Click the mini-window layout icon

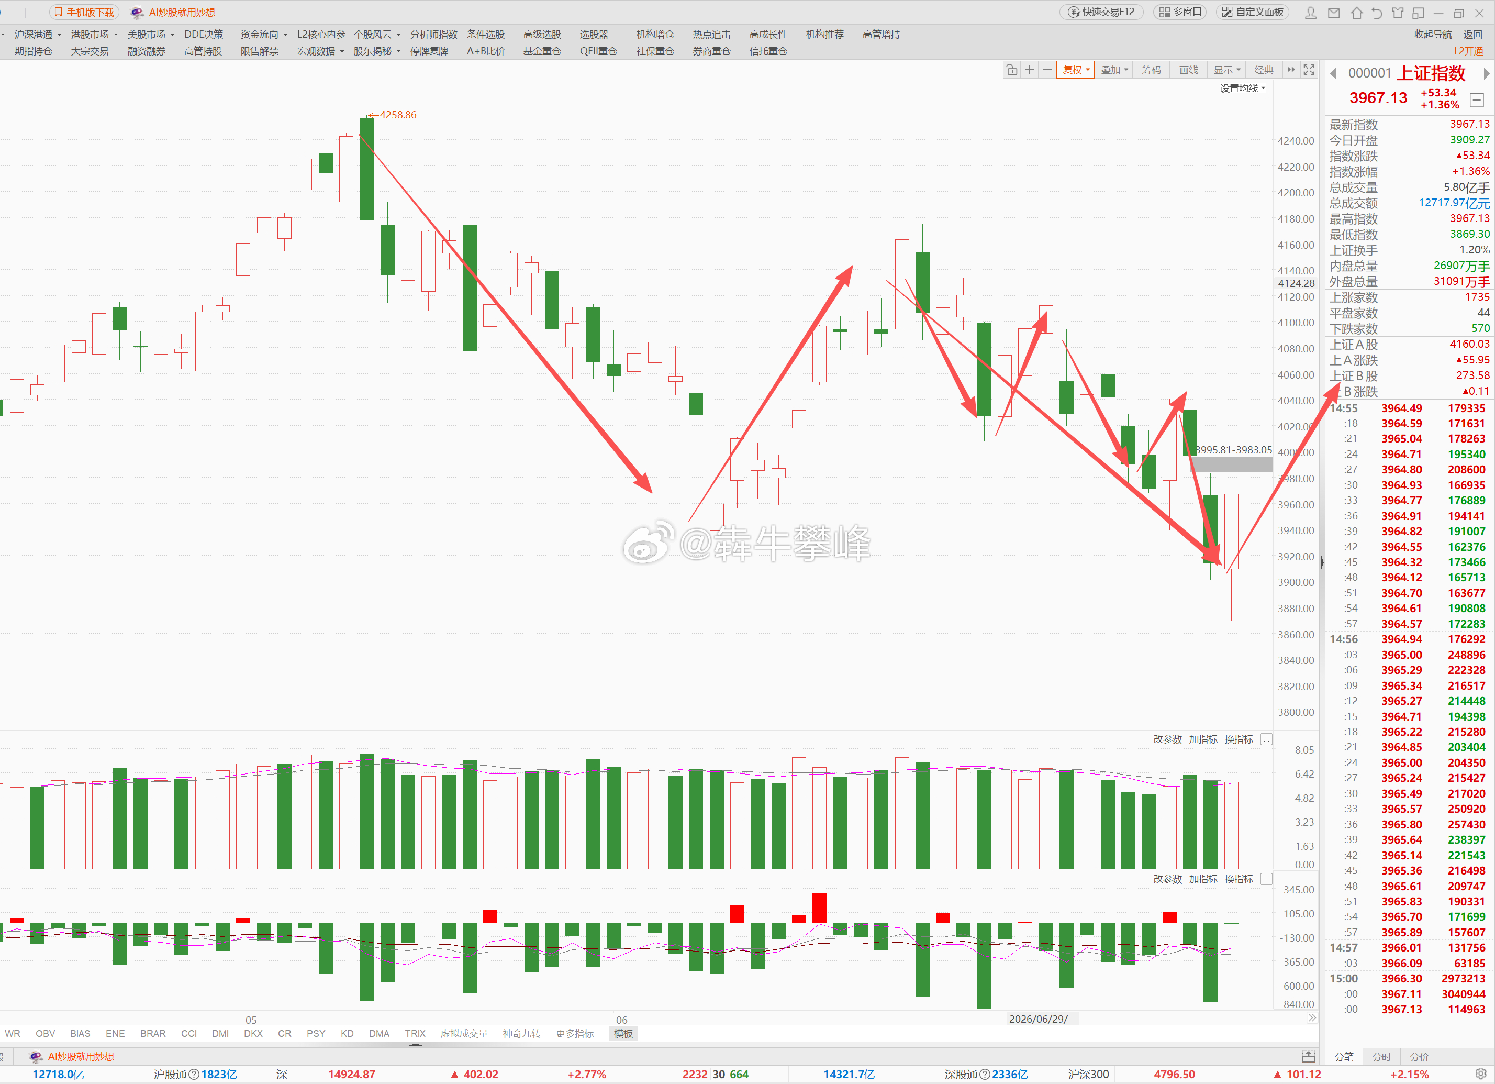pos(1419,13)
